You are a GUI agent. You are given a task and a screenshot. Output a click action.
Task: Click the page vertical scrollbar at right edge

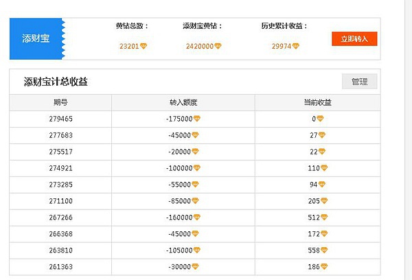409,140
